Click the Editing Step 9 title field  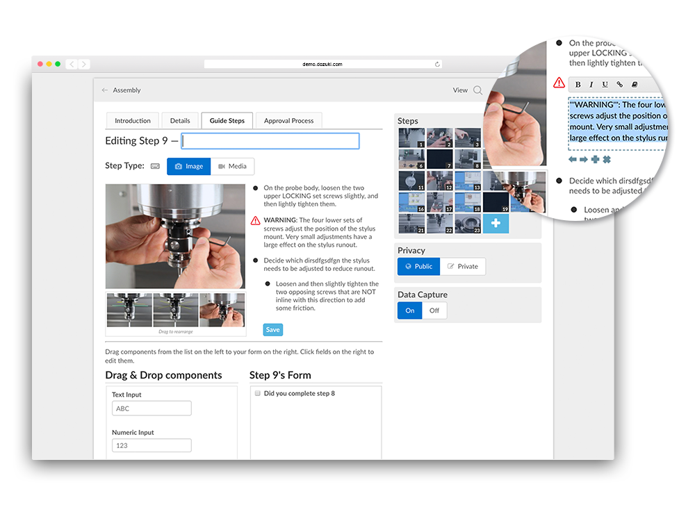(270, 141)
